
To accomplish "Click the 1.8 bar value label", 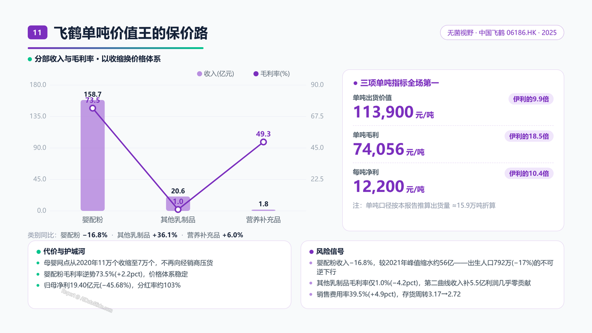I will point(263,204).
